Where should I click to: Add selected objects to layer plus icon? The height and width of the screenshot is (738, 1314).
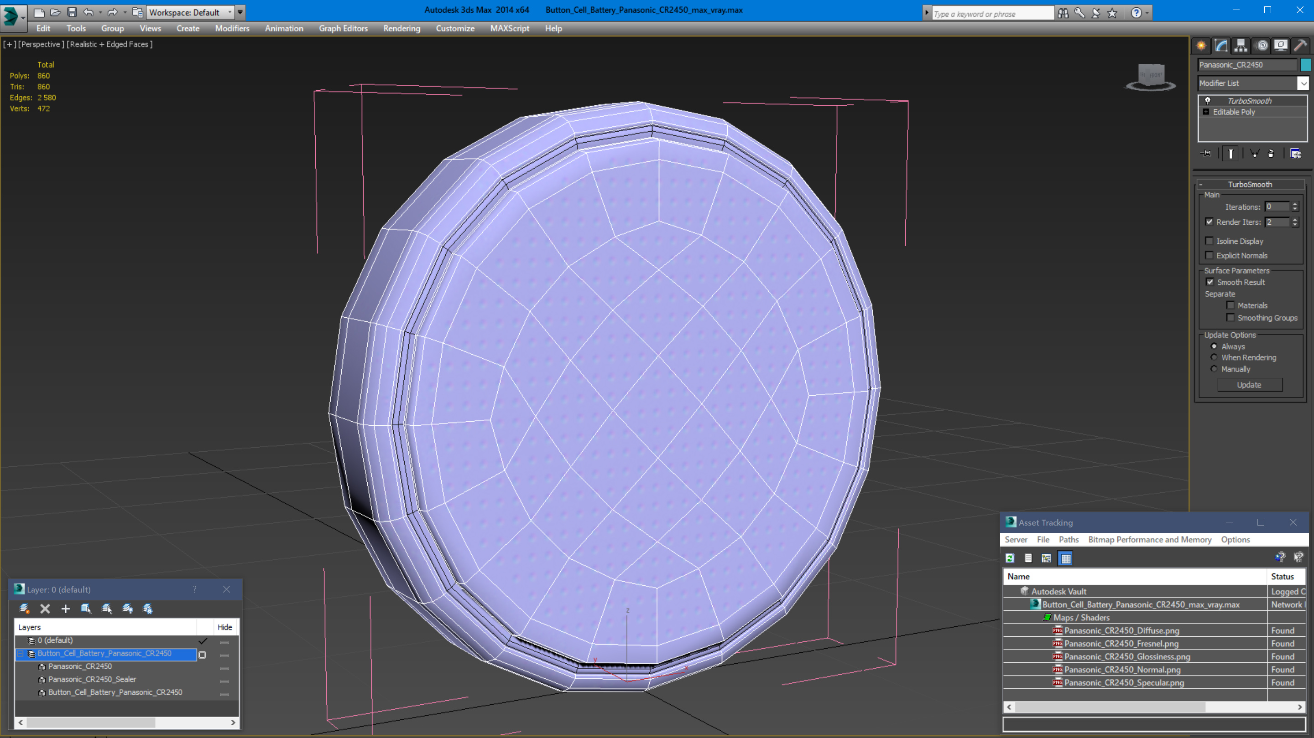[x=65, y=609]
